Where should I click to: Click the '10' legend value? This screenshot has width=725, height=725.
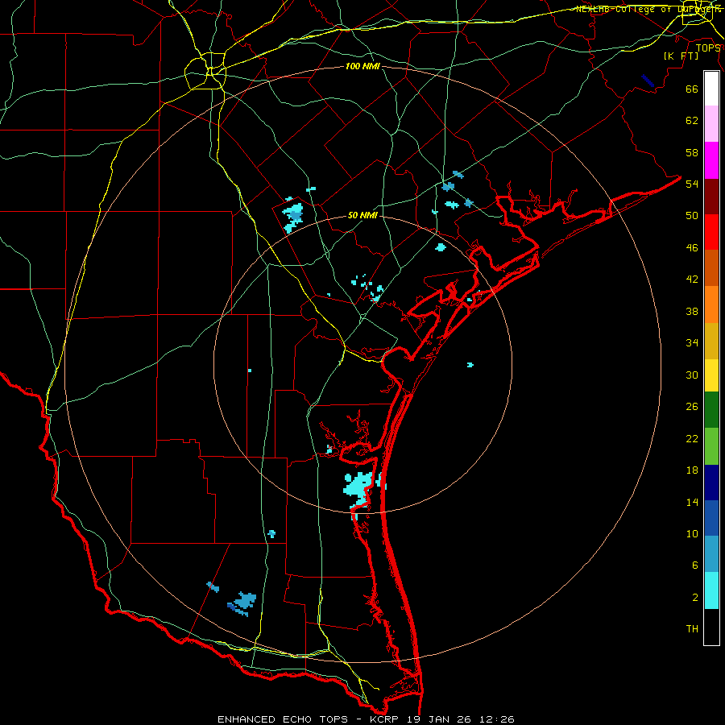click(692, 533)
